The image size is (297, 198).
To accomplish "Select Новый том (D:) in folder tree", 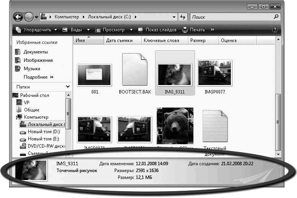I will click(x=44, y=132).
